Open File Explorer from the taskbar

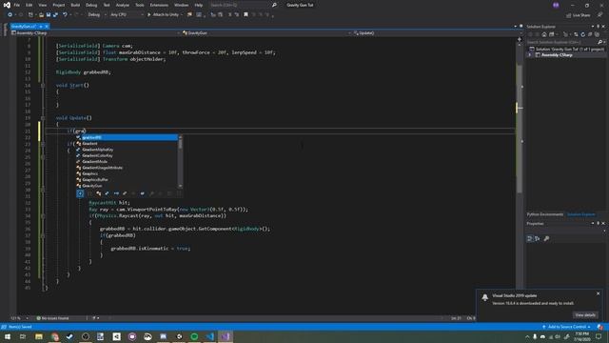pos(39,336)
